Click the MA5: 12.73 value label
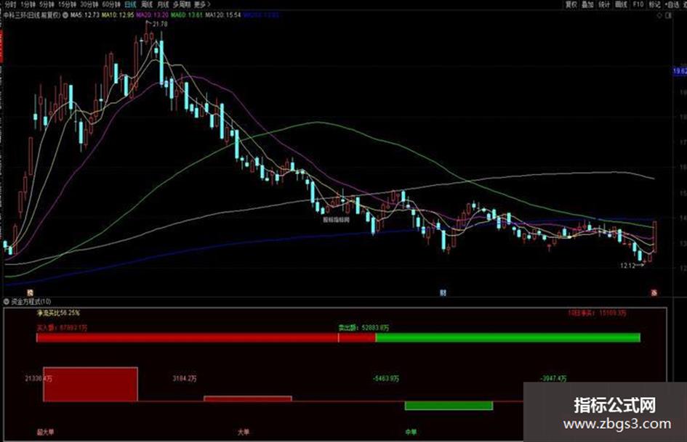 85,15
